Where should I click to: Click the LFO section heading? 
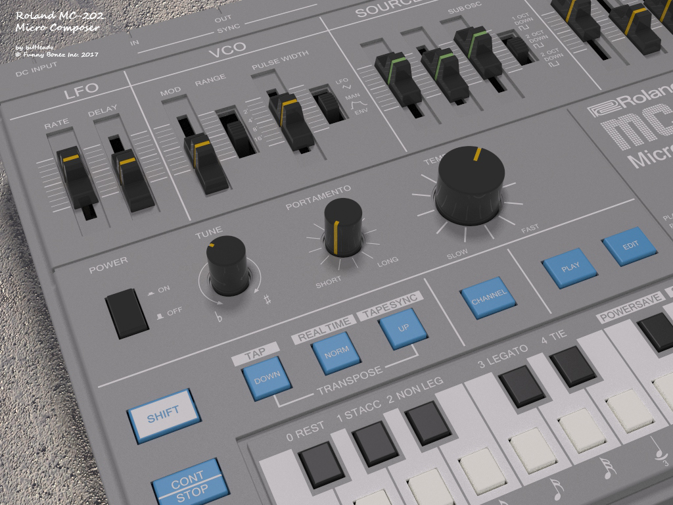tap(81, 91)
